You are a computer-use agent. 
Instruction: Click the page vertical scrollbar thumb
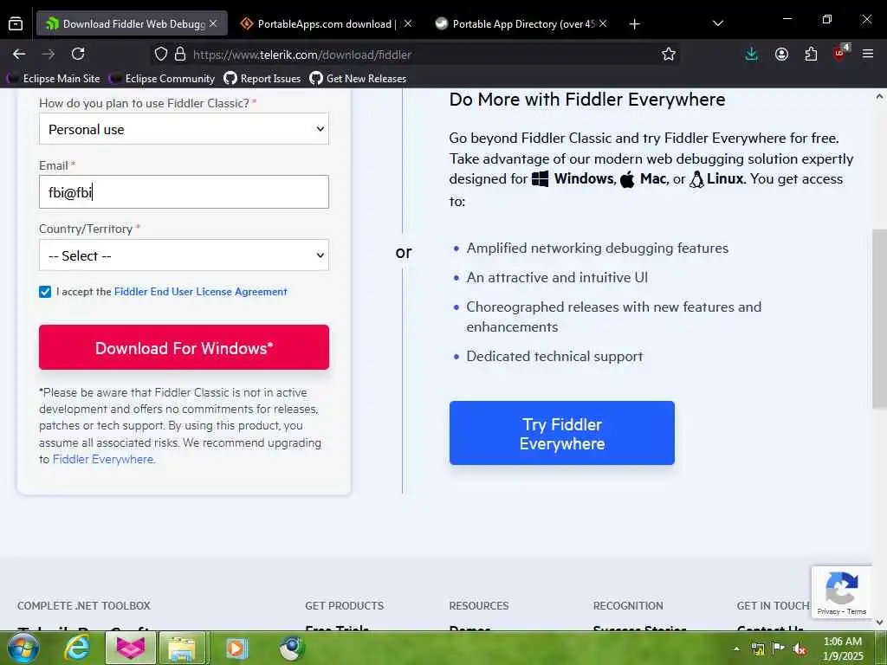click(x=879, y=319)
